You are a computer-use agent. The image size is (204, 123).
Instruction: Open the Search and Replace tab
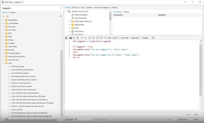tap(101, 8)
